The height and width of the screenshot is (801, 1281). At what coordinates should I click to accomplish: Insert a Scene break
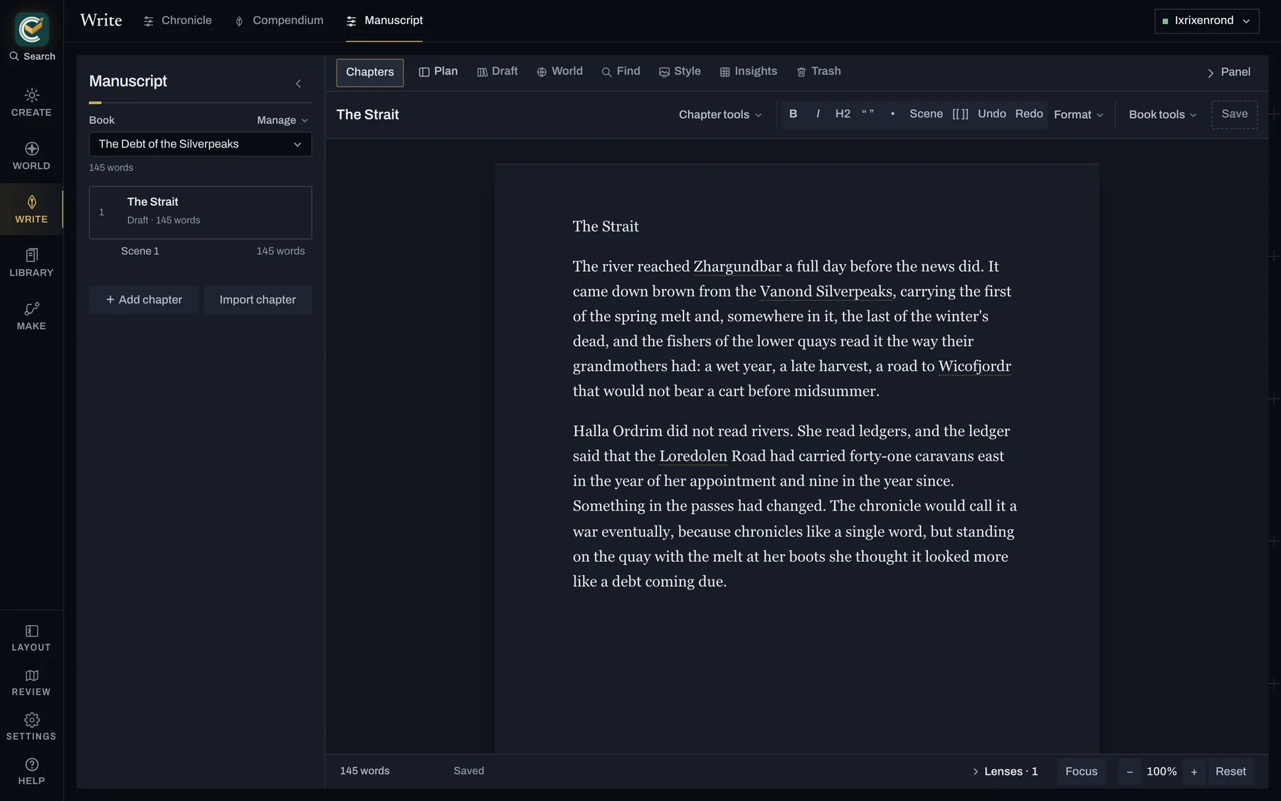[x=926, y=114]
